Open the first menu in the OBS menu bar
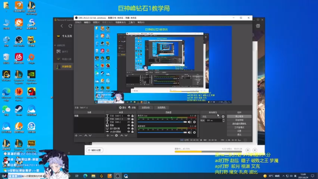 (78, 22)
